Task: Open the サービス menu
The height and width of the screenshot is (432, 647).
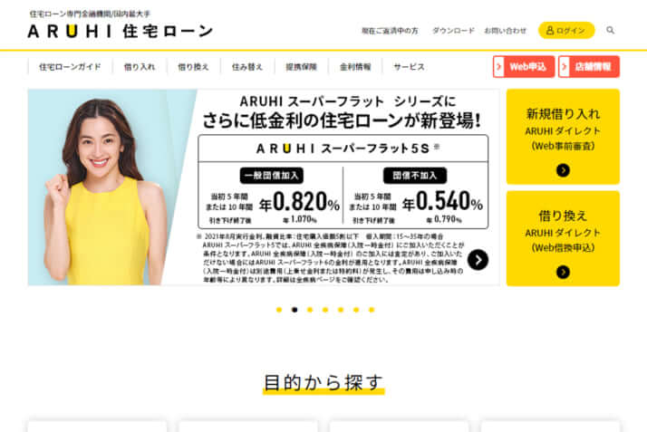Action: point(409,67)
